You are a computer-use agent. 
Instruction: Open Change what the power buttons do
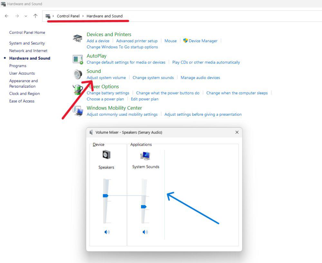point(168,93)
